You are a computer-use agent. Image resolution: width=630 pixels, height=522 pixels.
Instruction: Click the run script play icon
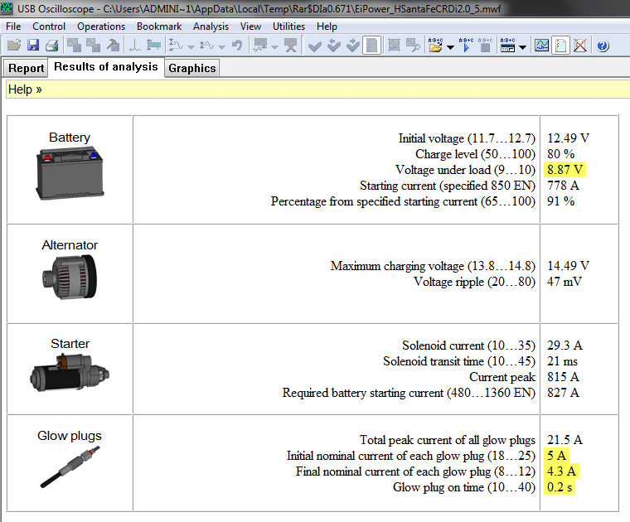(x=466, y=46)
